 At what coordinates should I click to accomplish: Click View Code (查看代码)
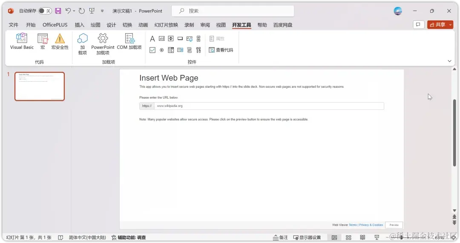click(221, 50)
